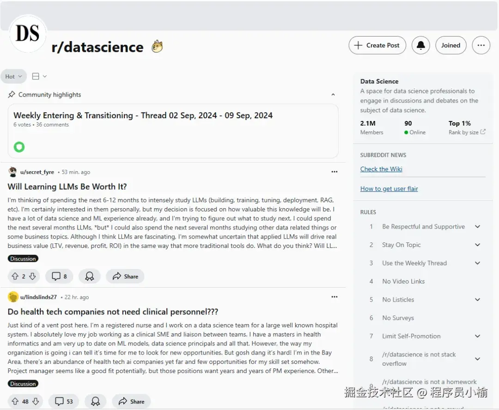The width and height of the screenshot is (499, 410).
Task: Click Discussion flair on LLMs post
Action: pyautogui.click(x=23, y=259)
